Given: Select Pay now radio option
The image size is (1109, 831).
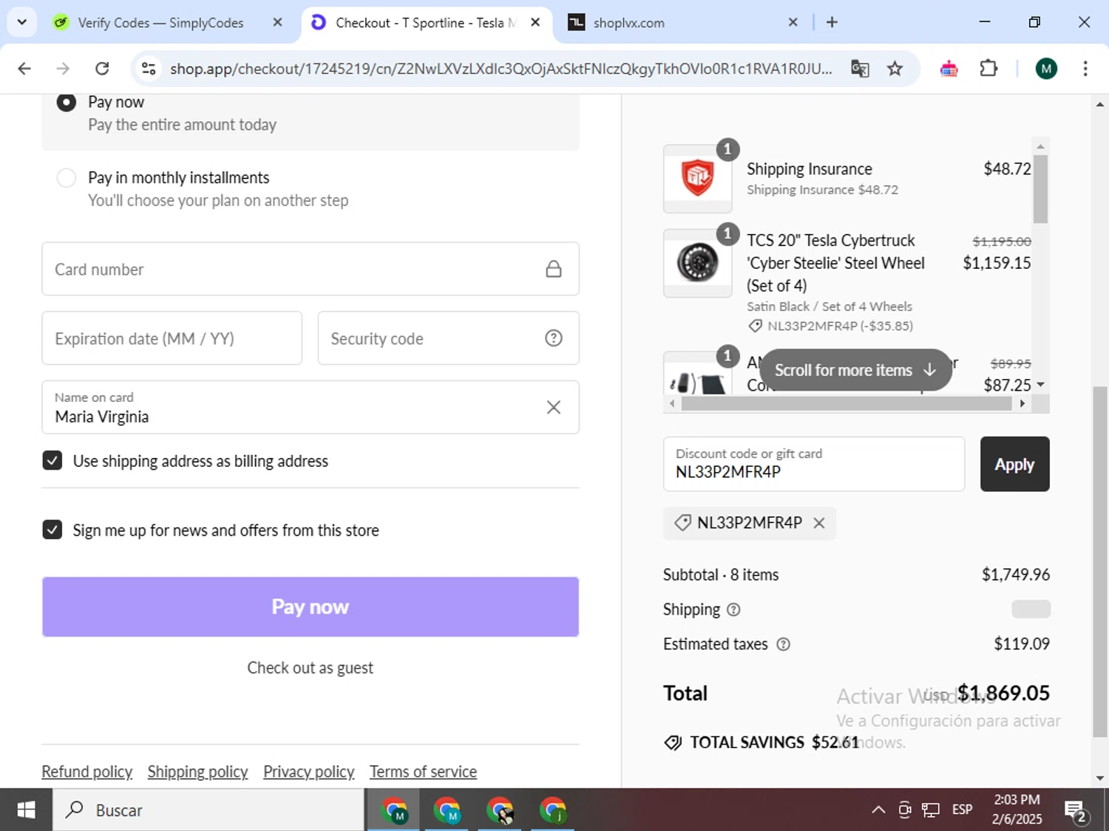Looking at the screenshot, I should tap(67, 102).
